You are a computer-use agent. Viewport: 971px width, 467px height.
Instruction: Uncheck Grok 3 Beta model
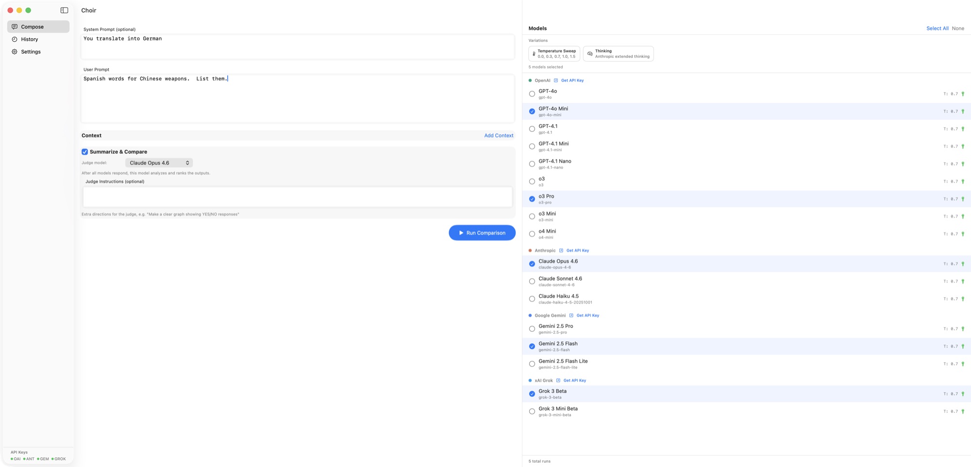(532, 394)
